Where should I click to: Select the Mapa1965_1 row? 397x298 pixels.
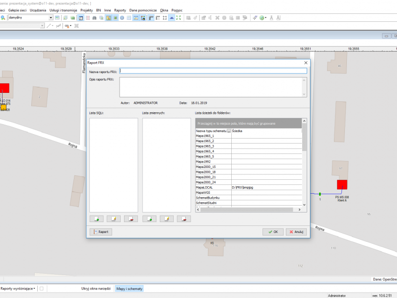pos(249,136)
